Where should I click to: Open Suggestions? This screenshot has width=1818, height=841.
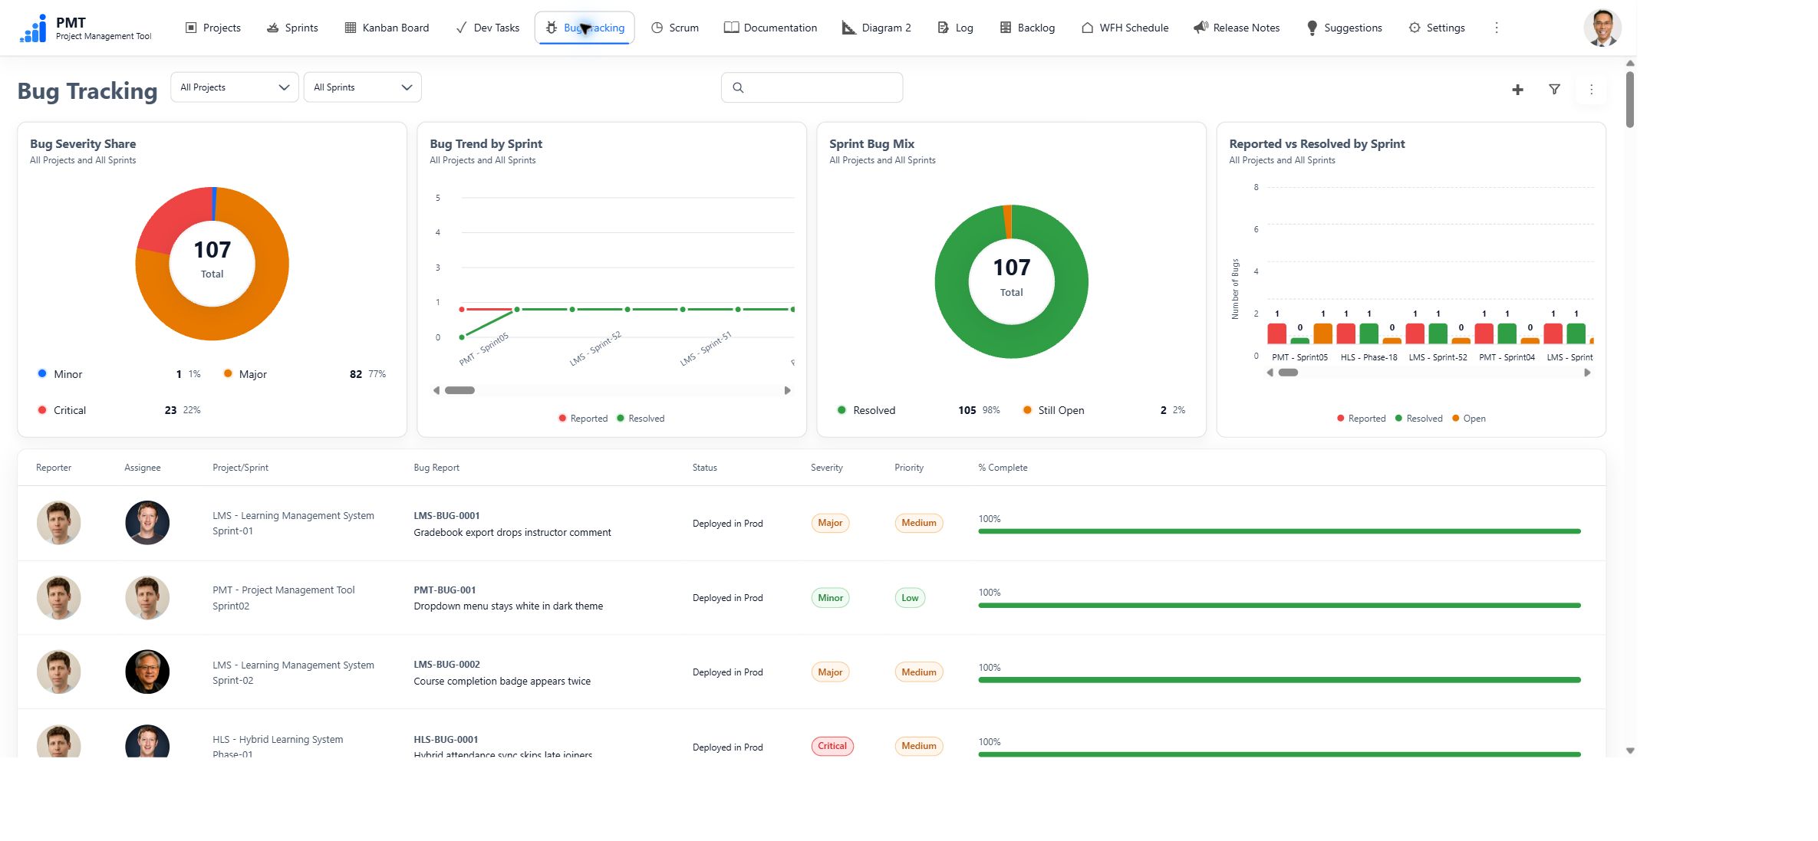(1344, 28)
